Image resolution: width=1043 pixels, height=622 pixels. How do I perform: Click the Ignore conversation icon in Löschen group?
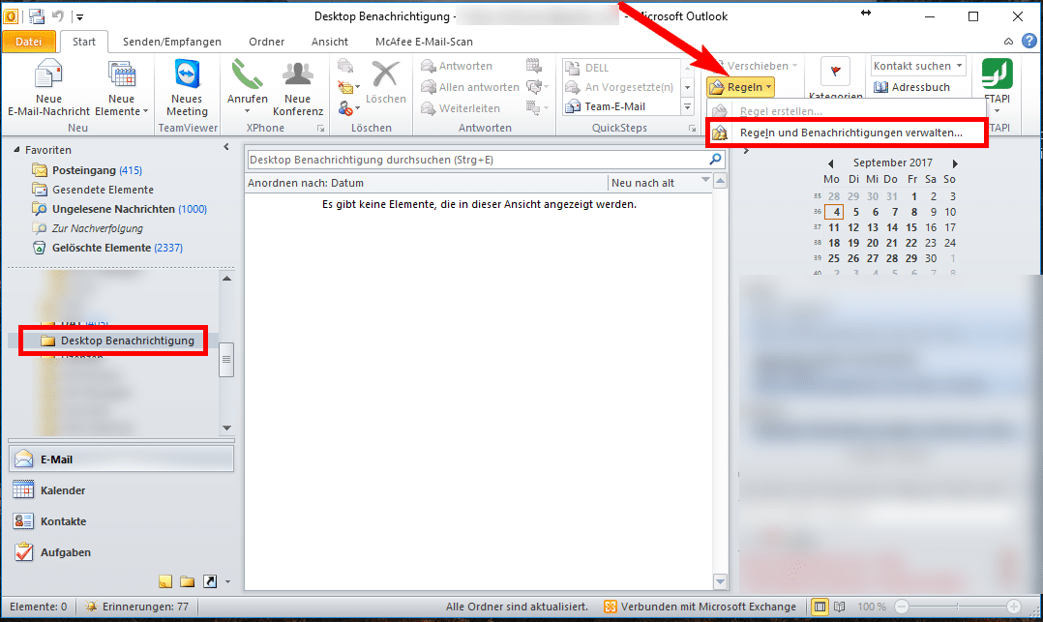click(x=344, y=65)
